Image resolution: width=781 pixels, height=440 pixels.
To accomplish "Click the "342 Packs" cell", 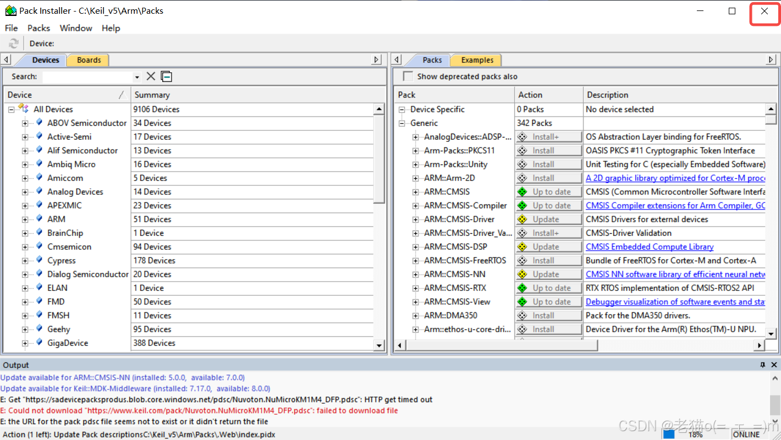I will (x=548, y=123).
